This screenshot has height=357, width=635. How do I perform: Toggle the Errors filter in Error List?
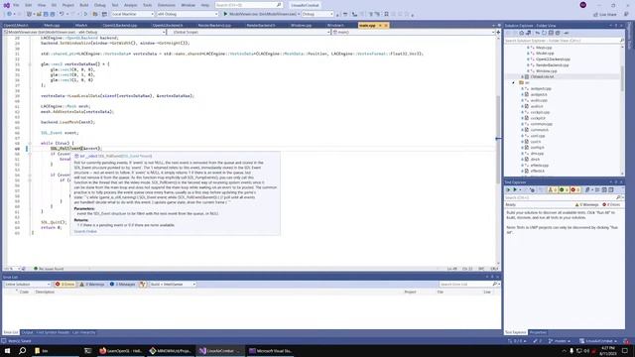coord(65,285)
